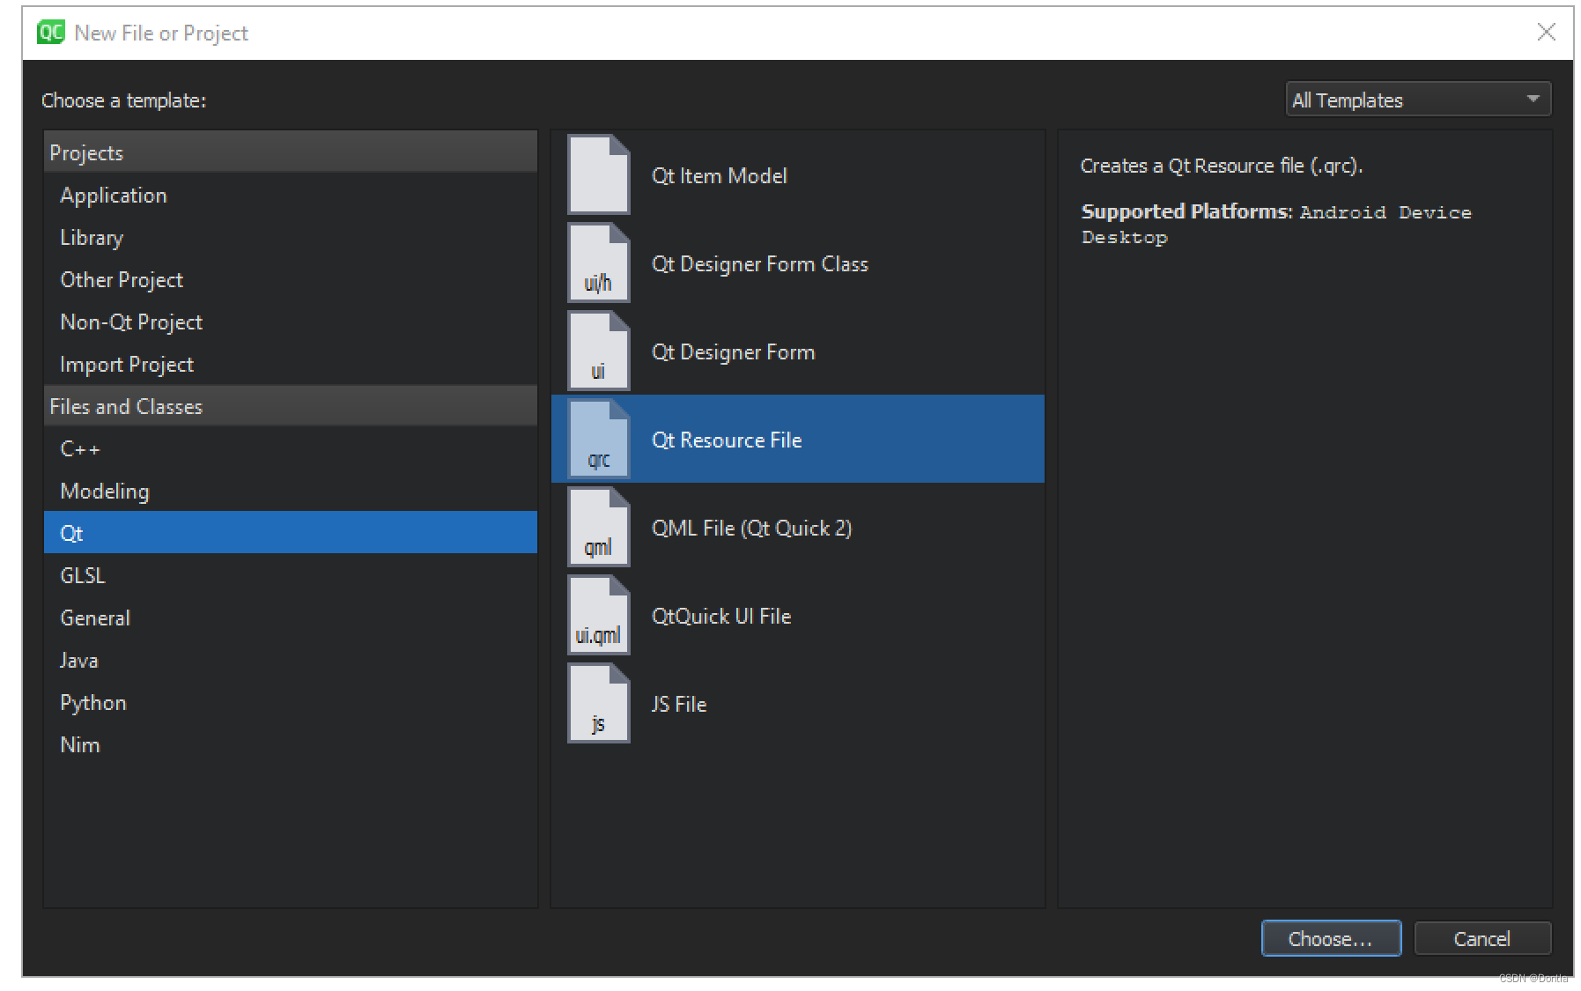Select the Nim category
This screenshot has width=1581, height=991.
pos(290,745)
